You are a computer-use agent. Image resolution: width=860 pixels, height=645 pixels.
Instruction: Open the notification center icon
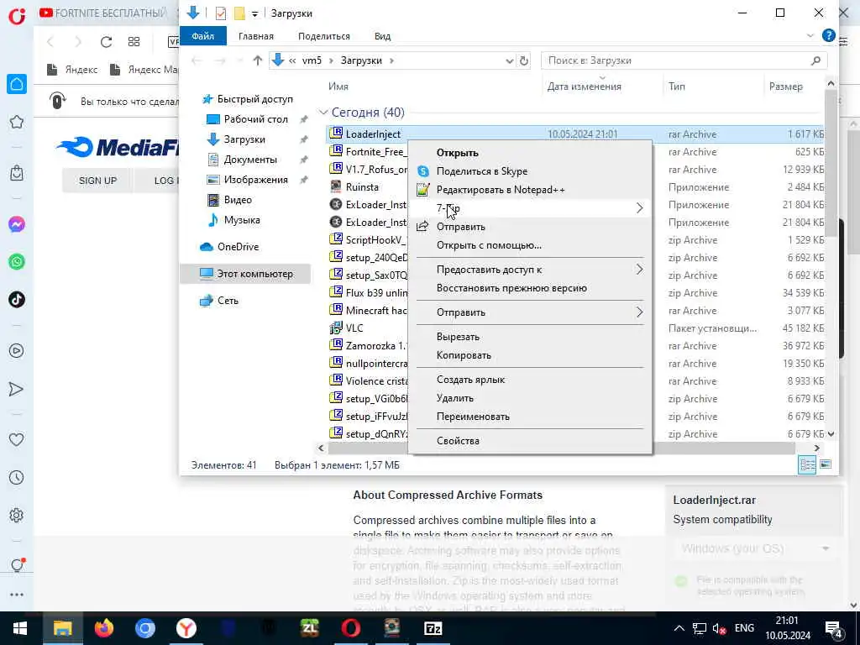[x=834, y=629]
